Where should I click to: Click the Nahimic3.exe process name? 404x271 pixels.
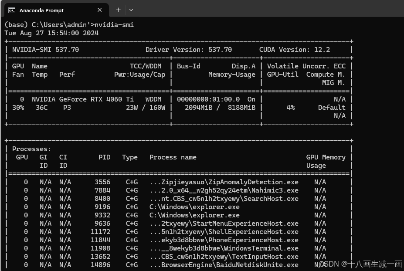(224, 190)
